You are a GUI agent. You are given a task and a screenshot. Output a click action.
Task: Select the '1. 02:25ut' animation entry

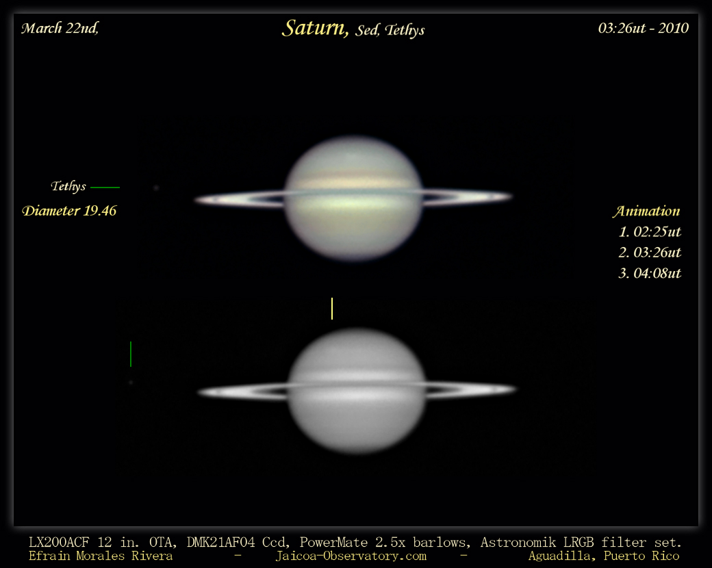650,232
